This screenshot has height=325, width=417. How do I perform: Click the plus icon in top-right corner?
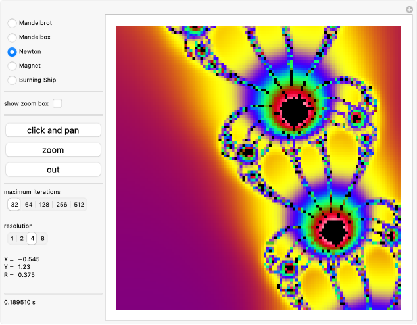click(x=409, y=8)
